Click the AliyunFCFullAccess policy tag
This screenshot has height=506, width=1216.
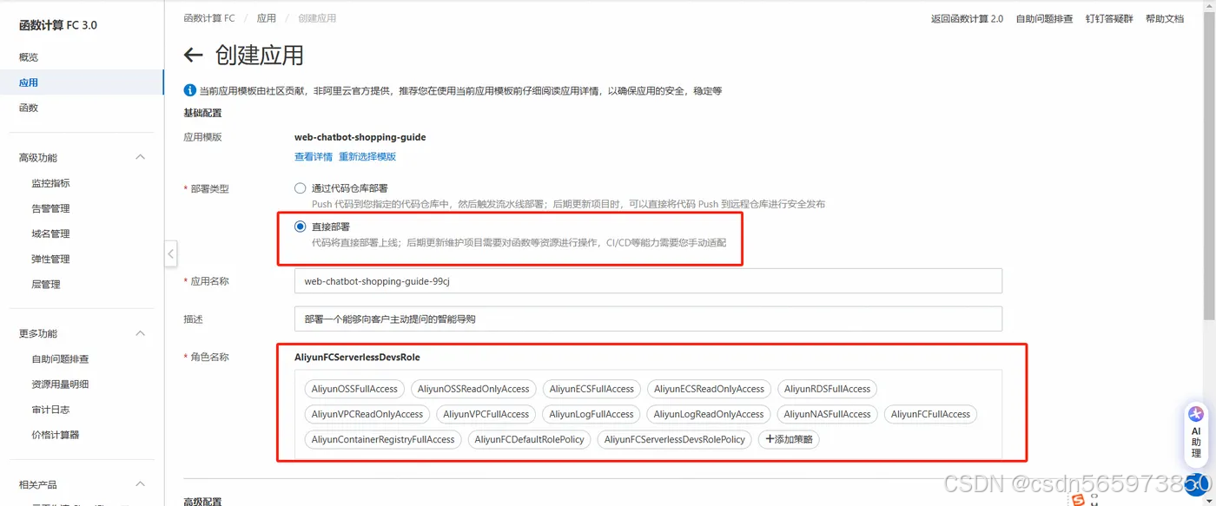coord(931,414)
